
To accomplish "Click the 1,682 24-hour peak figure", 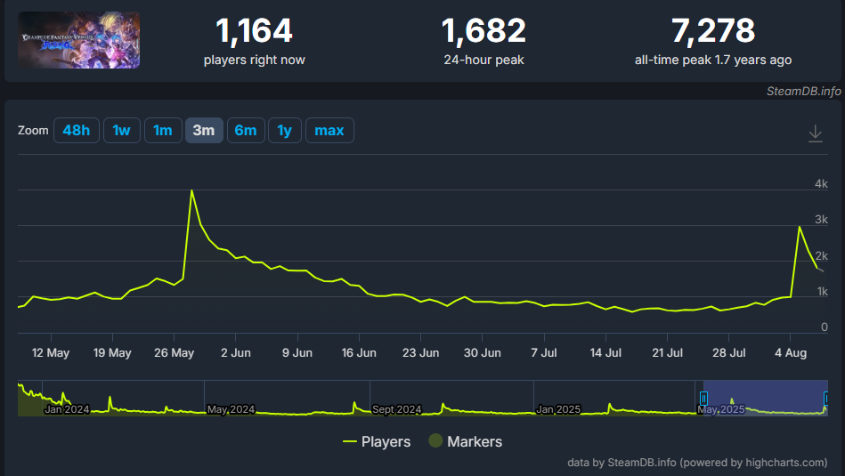I will 483,30.
